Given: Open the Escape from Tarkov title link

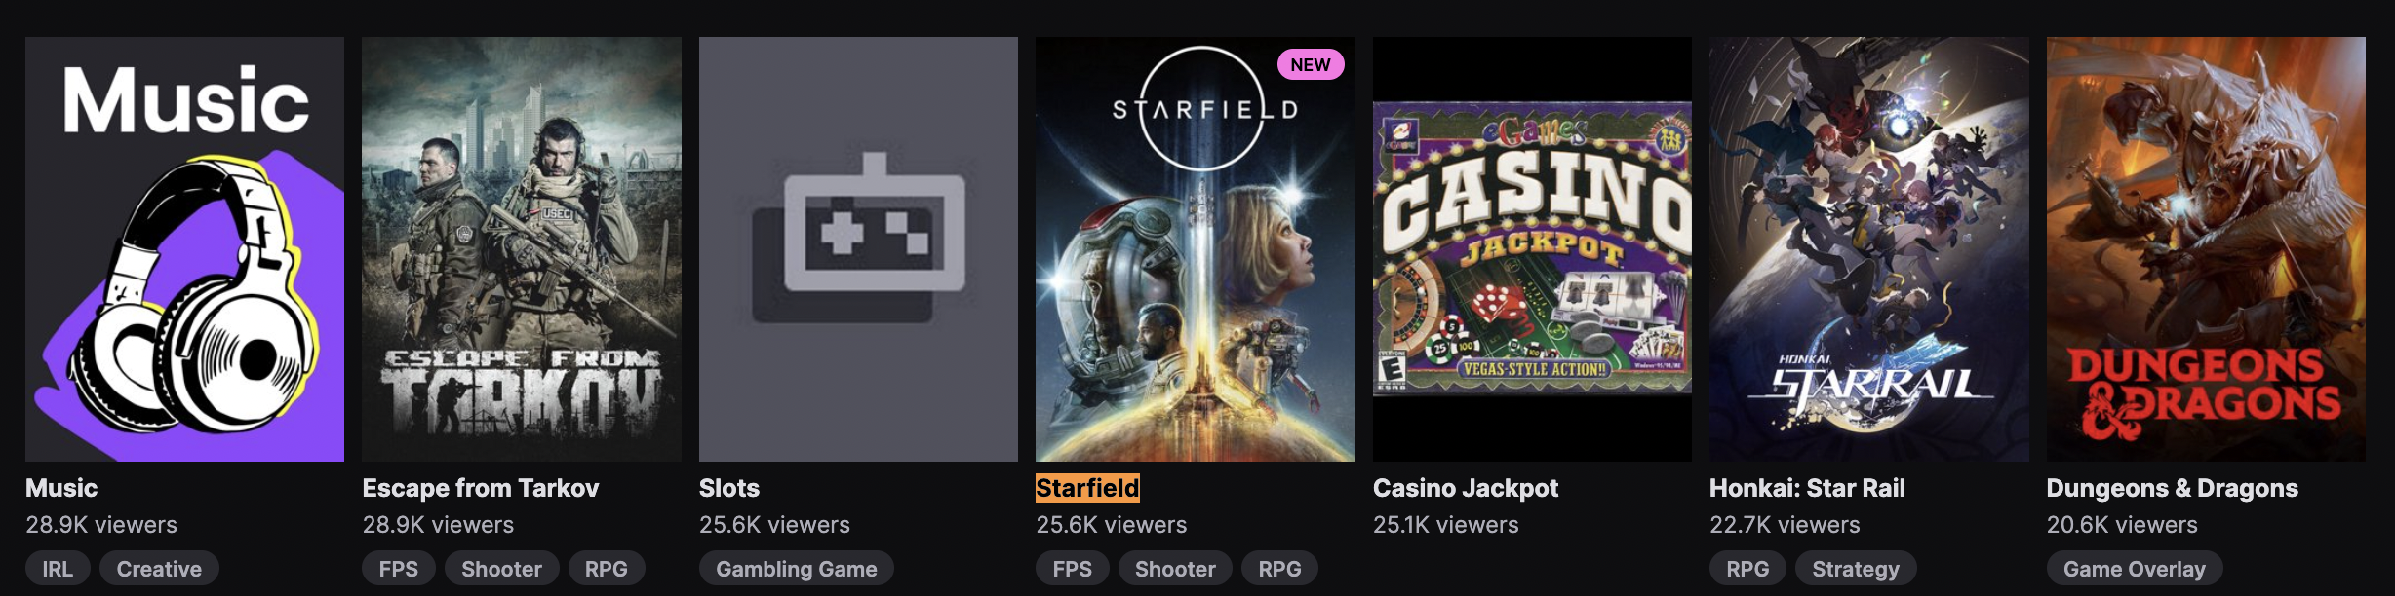Looking at the screenshot, I should click(x=481, y=488).
